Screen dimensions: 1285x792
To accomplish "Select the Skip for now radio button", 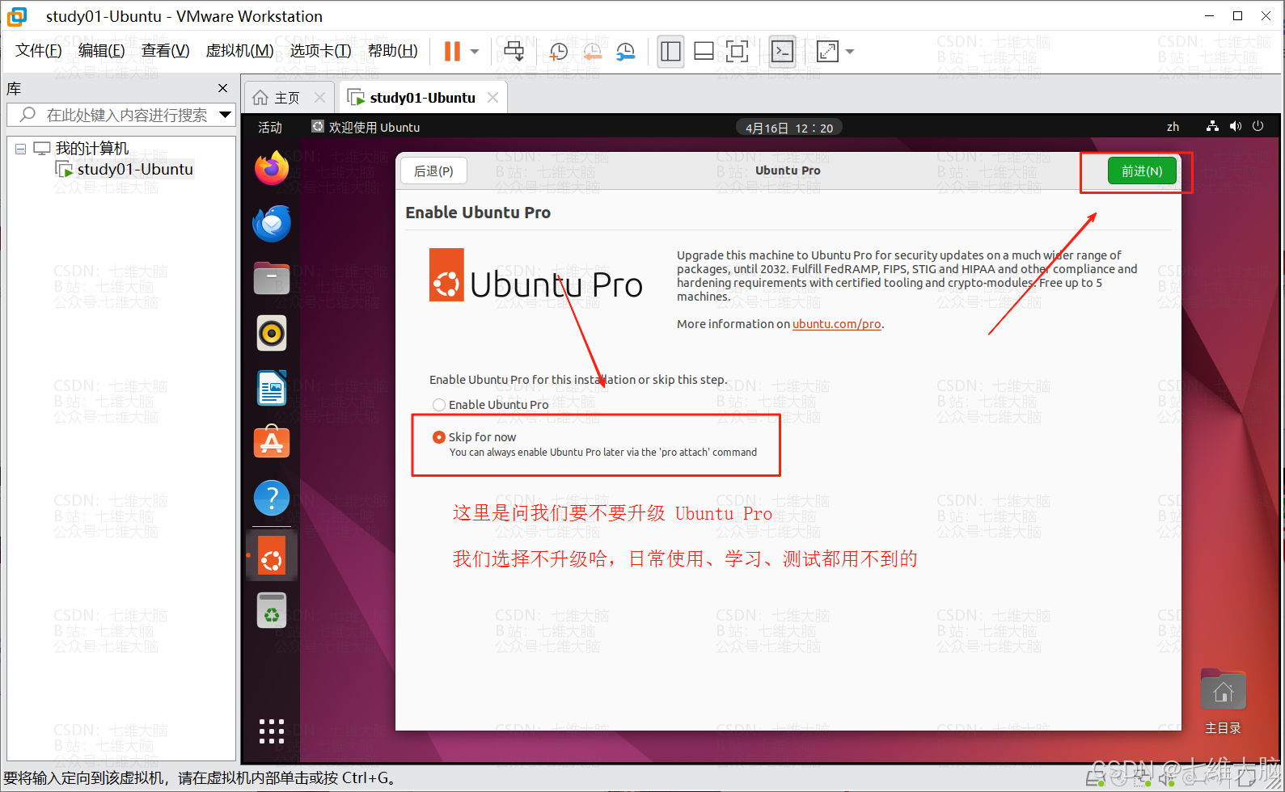I will (439, 437).
